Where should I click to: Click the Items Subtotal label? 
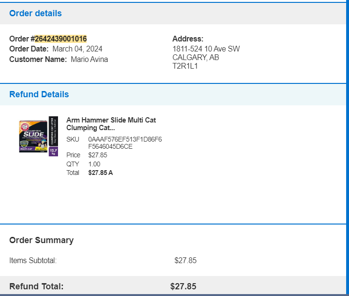[x=33, y=261]
